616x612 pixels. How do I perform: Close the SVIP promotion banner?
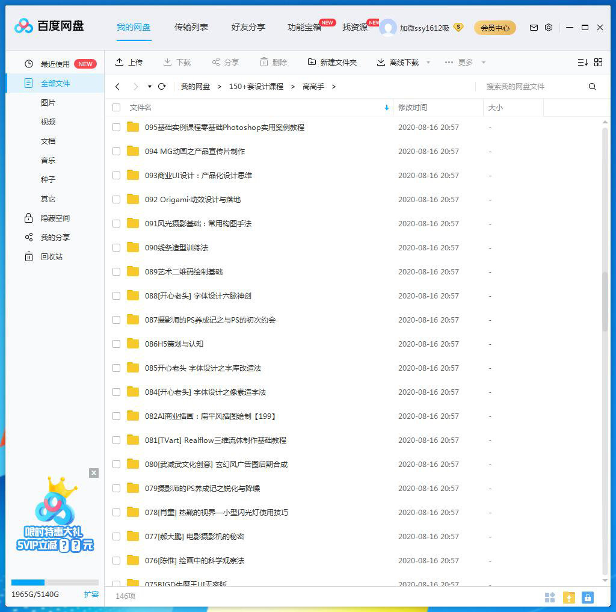click(94, 473)
